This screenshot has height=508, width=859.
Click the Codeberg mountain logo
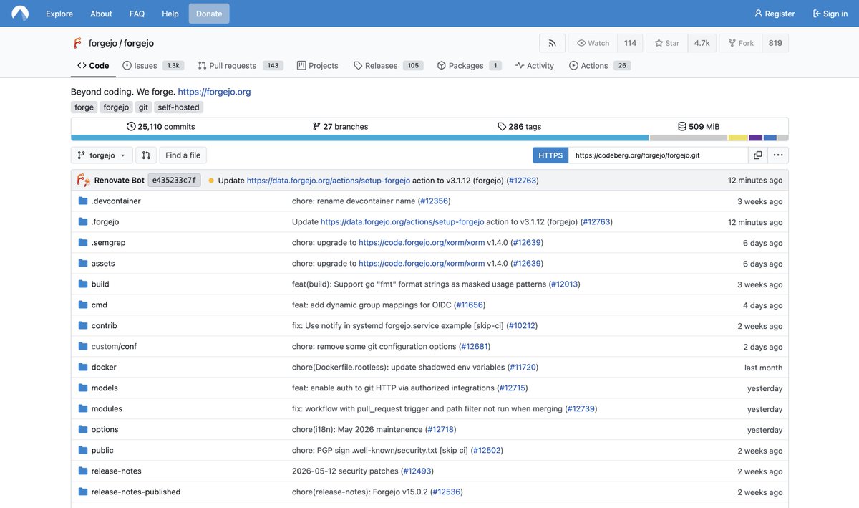tap(19, 14)
